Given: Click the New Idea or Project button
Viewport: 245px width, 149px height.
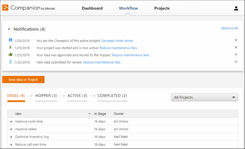Looking at the screenshot, I should coord(23,80).
